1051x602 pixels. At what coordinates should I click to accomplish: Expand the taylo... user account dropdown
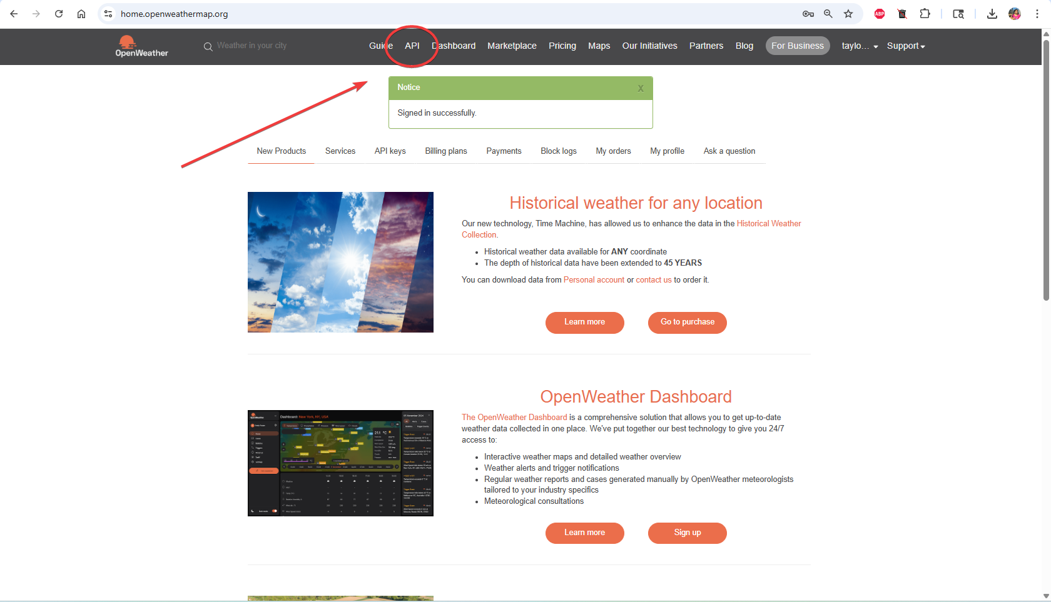click(x=860, y=46)
